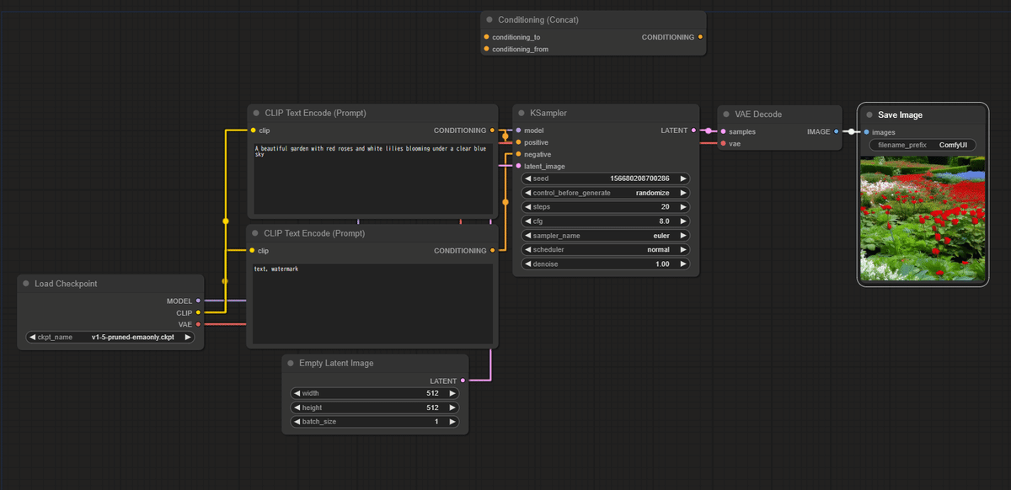Open the ckpt_name checkpoint selector

point(110,337)
